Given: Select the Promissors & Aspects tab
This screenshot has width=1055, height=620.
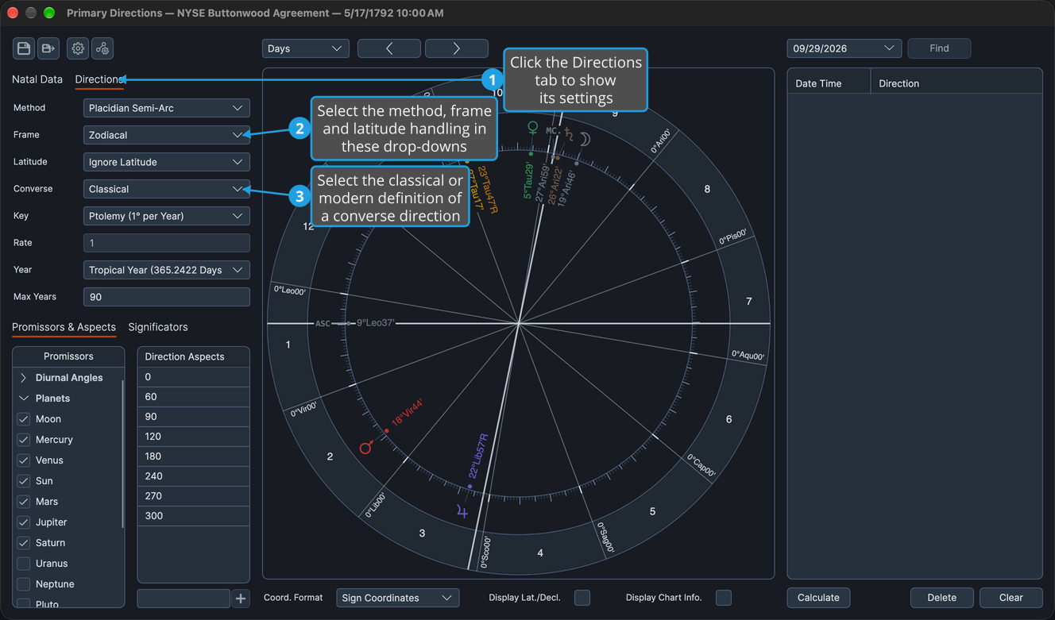Looking at the screenshot, I should (64, 327).
